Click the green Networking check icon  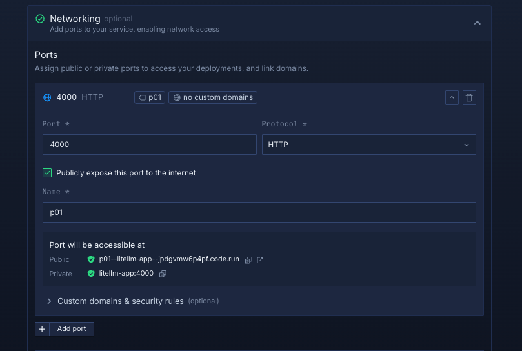pyautogui.click(x=40, y=19)
